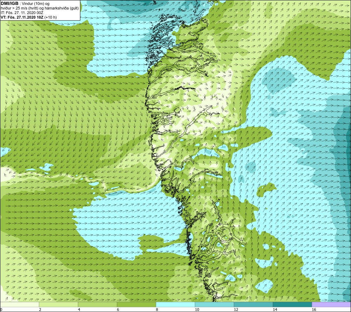Viewport: 351px width, 312px height.
Task: Click the purple above-16 m/s legend swatch
Action: click(331, 304)
